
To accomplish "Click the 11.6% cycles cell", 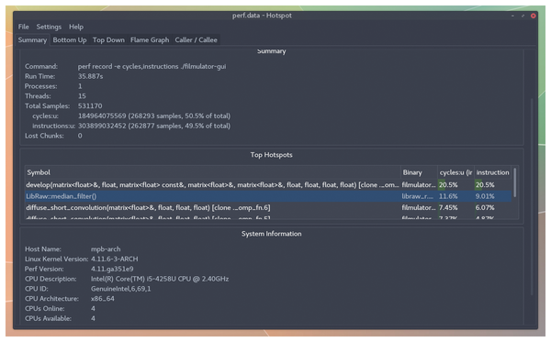I will (x=455, y=196).
